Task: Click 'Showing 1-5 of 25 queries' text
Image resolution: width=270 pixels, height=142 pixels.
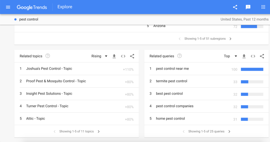Action: click(x=206, y=131)
